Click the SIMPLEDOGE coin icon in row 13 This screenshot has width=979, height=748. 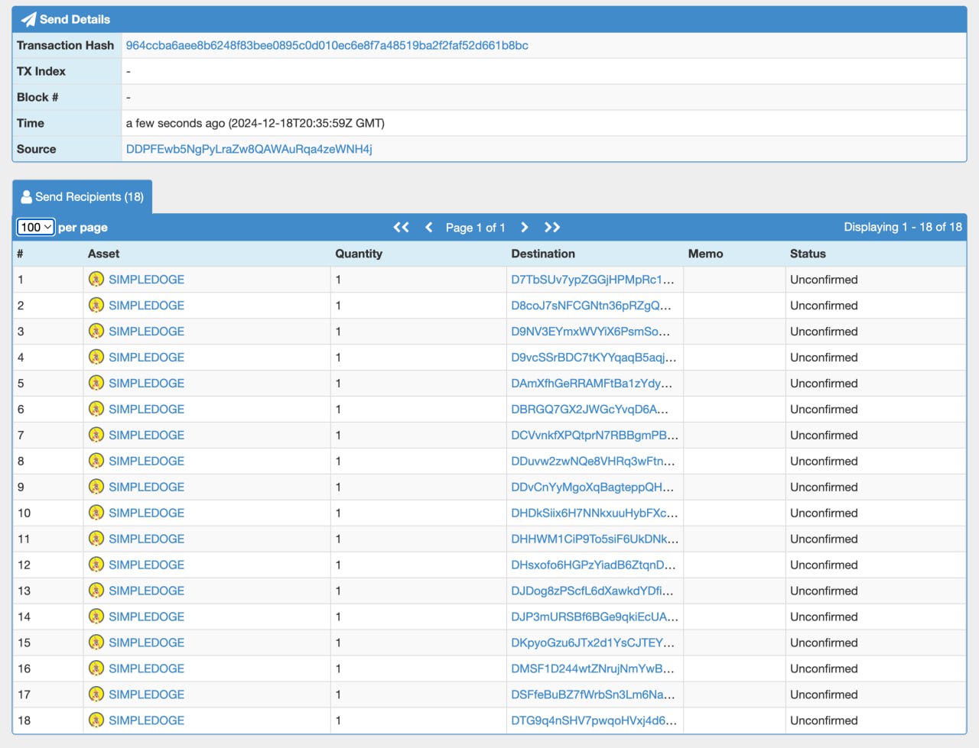(96, 591)
